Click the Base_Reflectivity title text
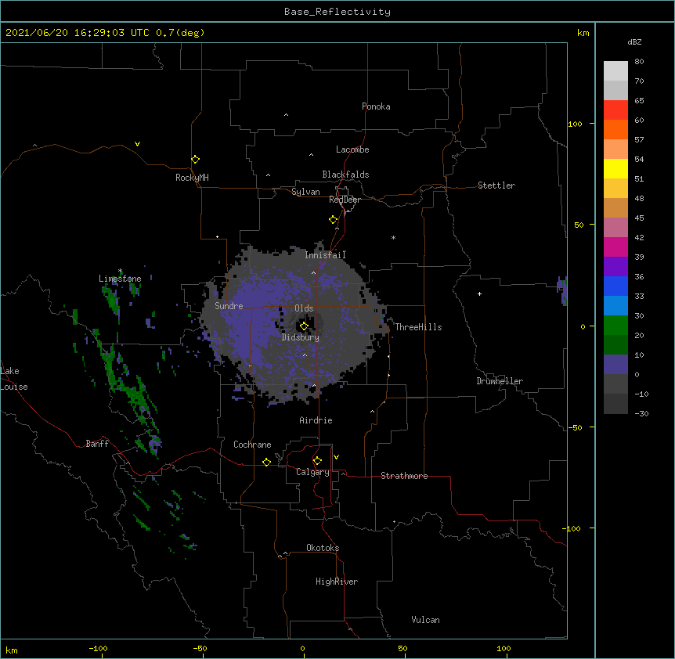 (x=337, y=12)
